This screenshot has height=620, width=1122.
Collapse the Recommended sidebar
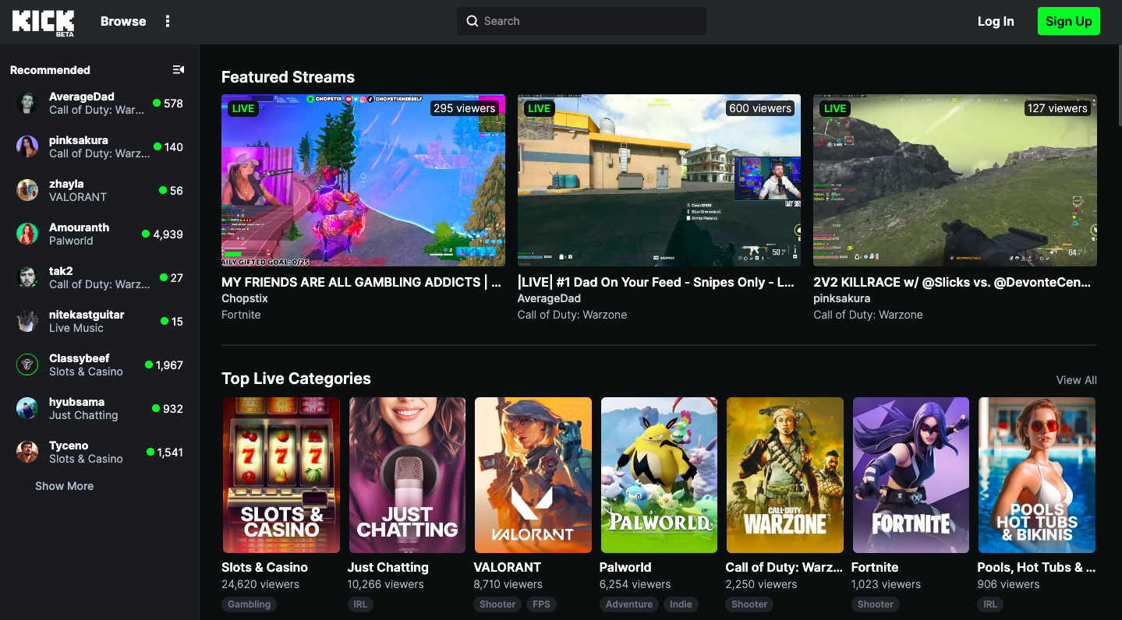pos(179,70)
